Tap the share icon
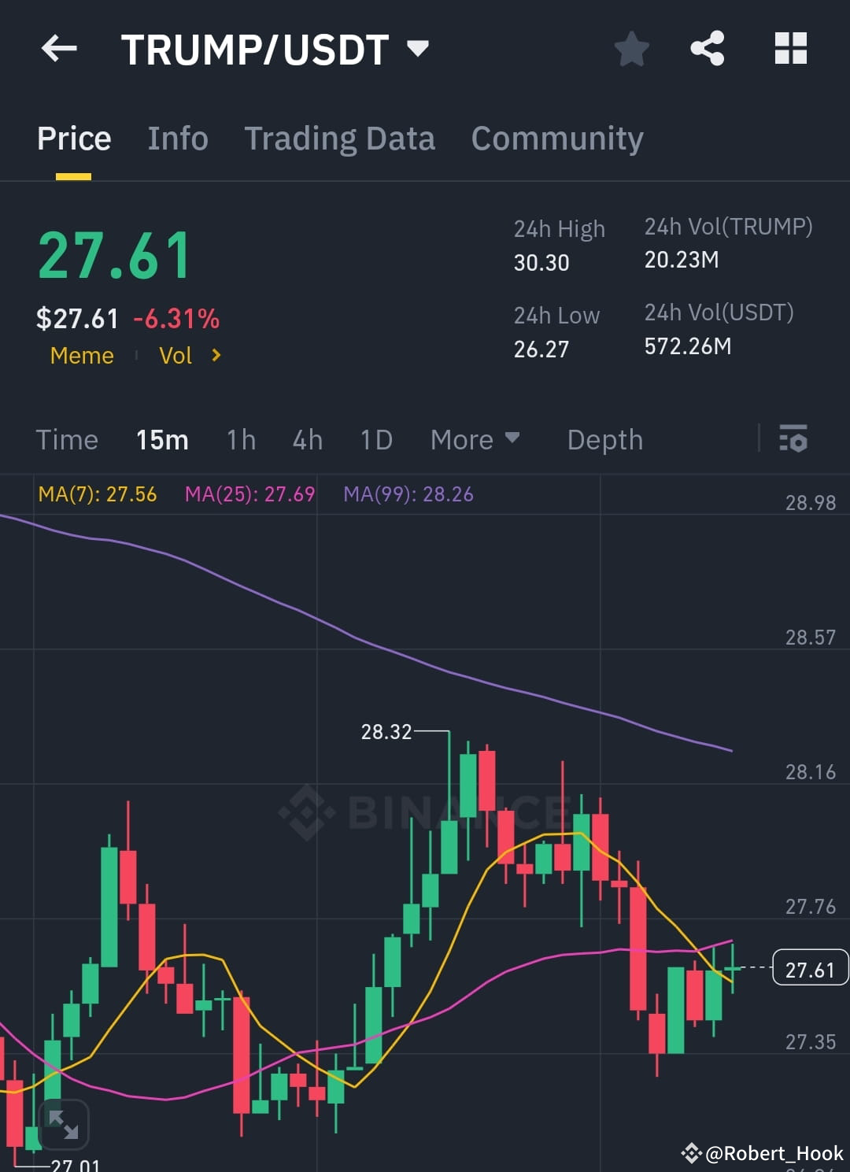The width and height of the screenshot is (850, 1172). (707, 49)
